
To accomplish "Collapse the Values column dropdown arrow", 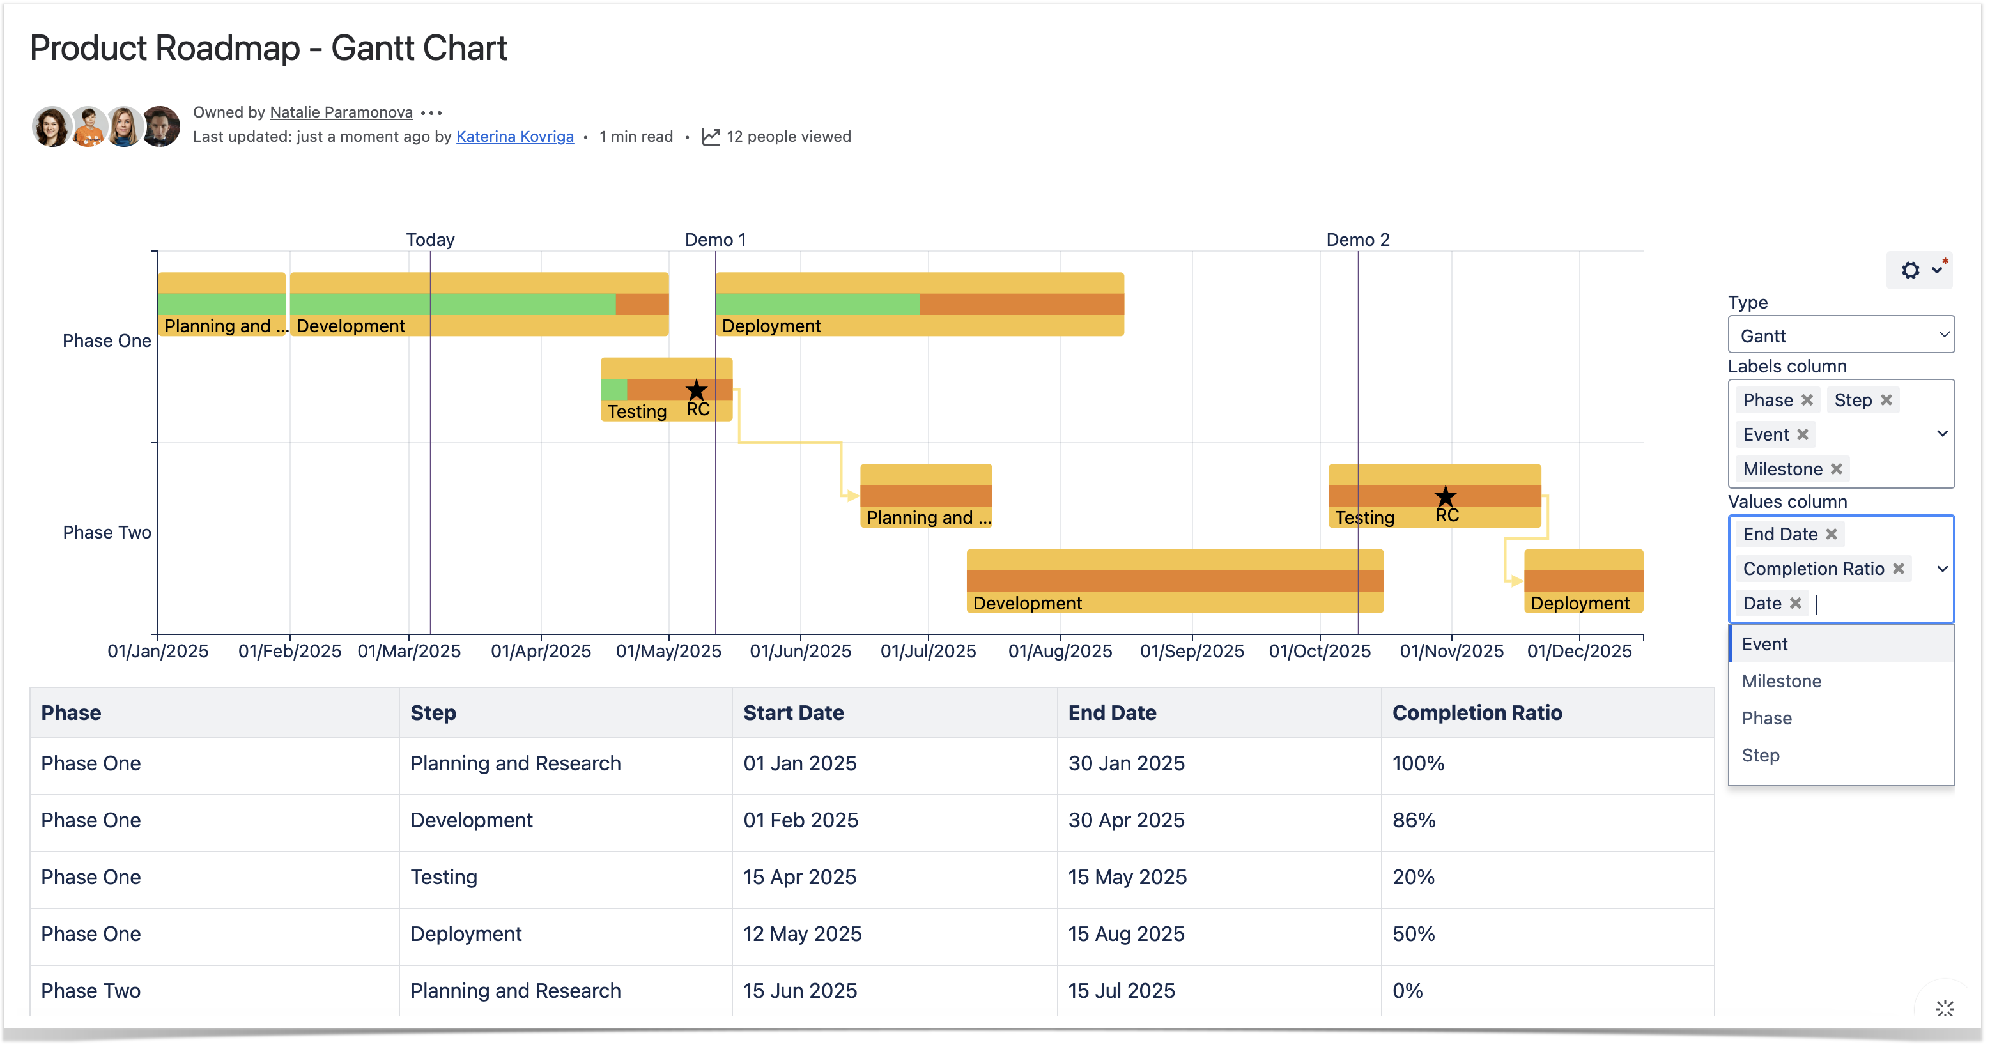I will tap(1942, 569).
